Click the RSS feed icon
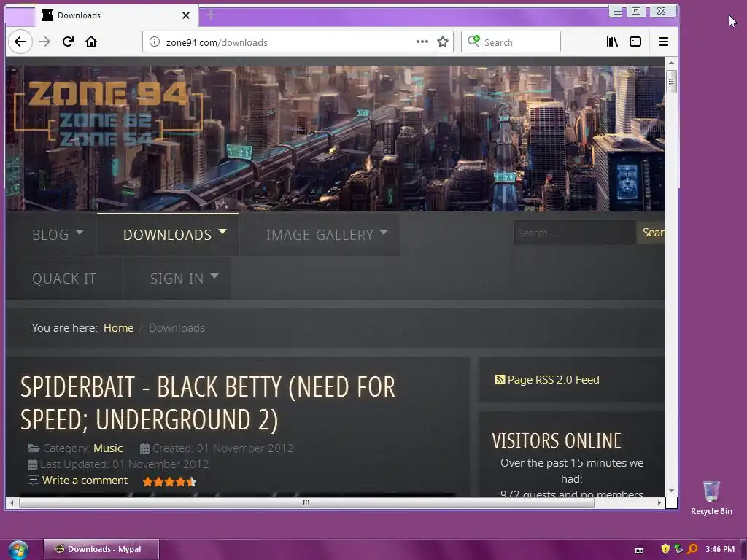Viewport: 747px width, 560px height. click(x=500, y=379)
